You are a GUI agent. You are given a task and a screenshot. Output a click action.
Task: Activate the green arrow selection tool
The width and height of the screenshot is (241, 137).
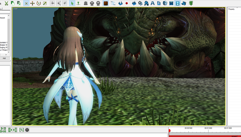coord(72,3)
